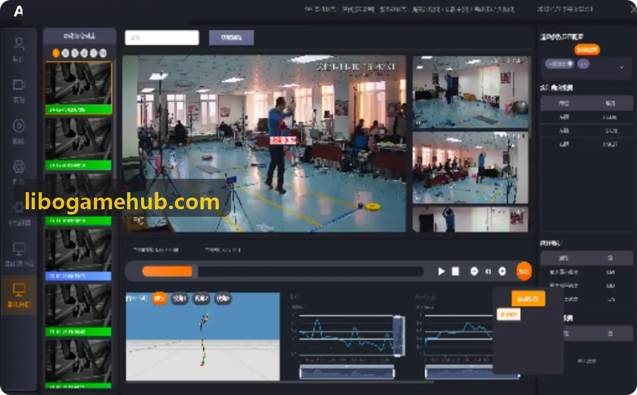Open the gray monitor icon in the sidebar

(x=19, y=248)
